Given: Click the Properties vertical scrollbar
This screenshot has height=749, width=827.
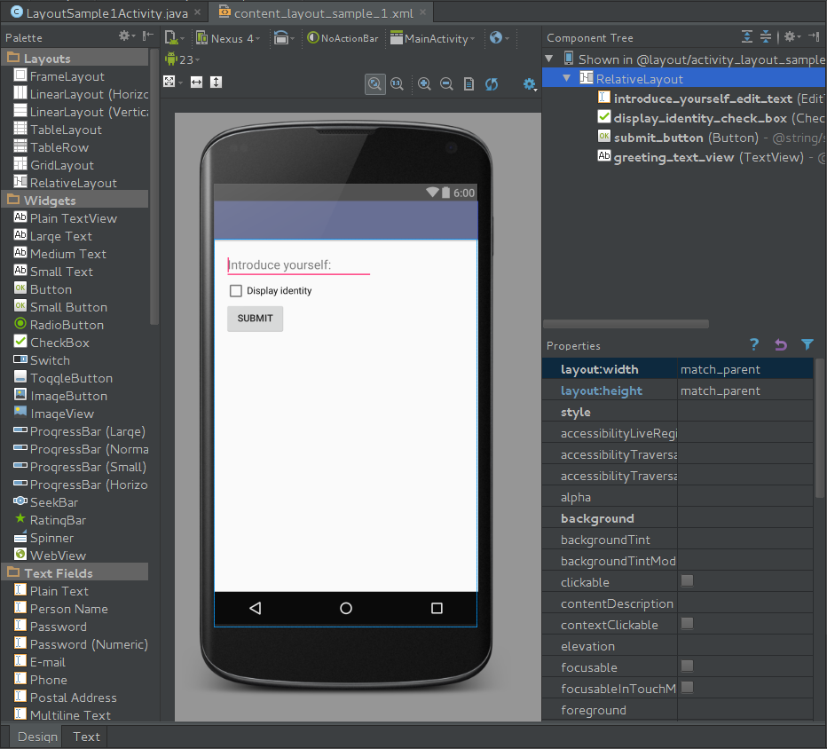Looking at the screenshot, I should click(x=819, y=429).
